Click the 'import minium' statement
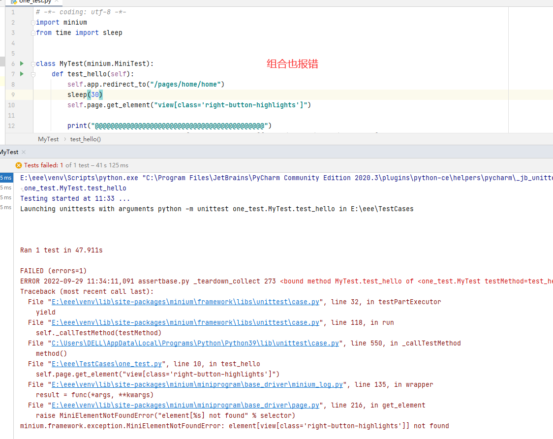Viewport: 553px width, 439px height. pos(61,22)
